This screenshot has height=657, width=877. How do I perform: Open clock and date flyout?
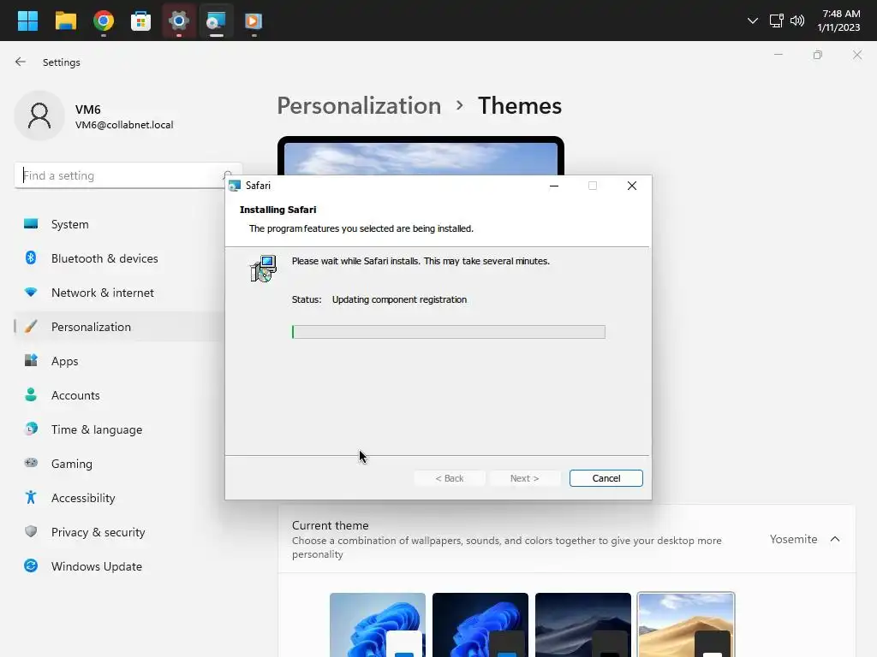click(840, 21)
